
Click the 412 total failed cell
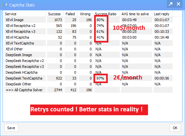(71, 90)
